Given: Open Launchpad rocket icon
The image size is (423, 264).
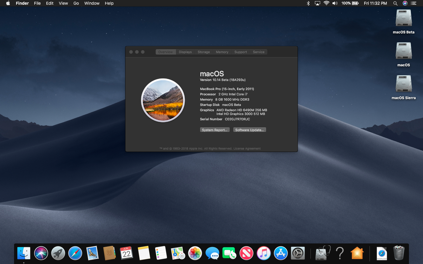Looking at the screenshot, I should (x=58, y=253).
